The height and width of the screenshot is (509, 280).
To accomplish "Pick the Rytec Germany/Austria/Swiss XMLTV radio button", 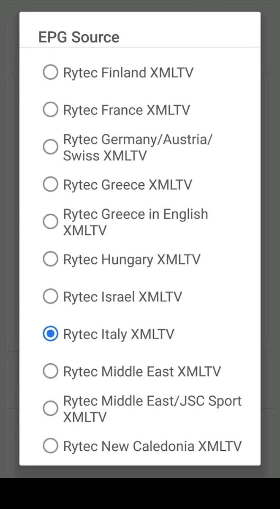I will [50, 147].
